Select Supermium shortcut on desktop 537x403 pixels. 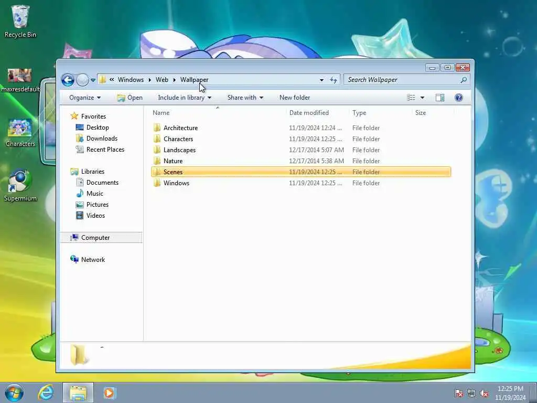point(20,185)
